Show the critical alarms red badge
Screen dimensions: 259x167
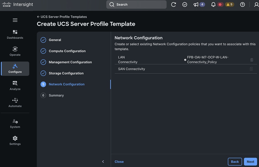tap(220, 4)
